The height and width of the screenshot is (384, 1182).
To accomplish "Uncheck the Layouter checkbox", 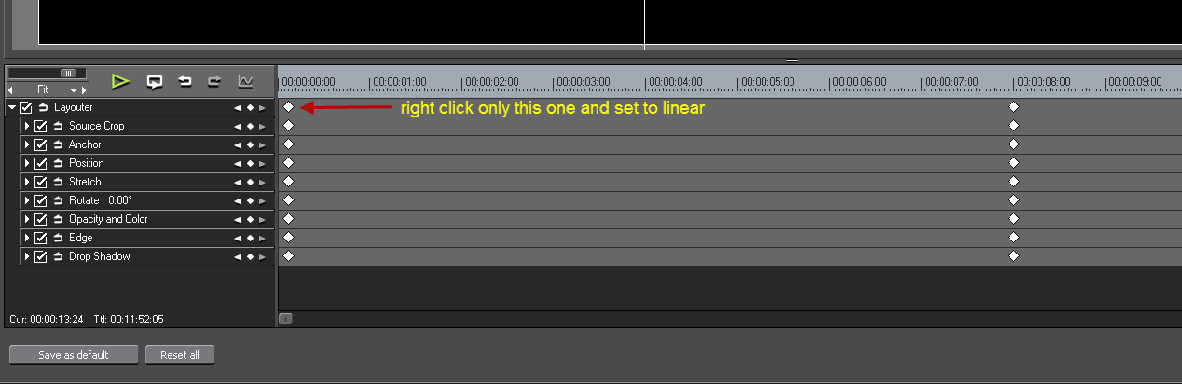I will coord(26,107).
